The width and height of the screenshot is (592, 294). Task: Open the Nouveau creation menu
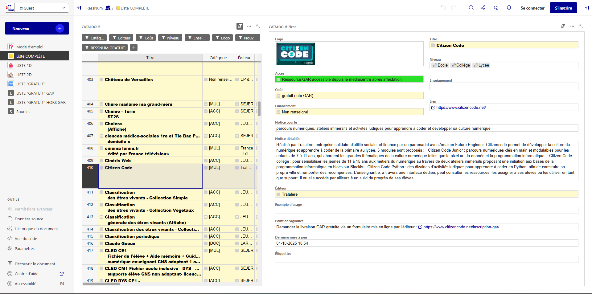coord(37,29)
